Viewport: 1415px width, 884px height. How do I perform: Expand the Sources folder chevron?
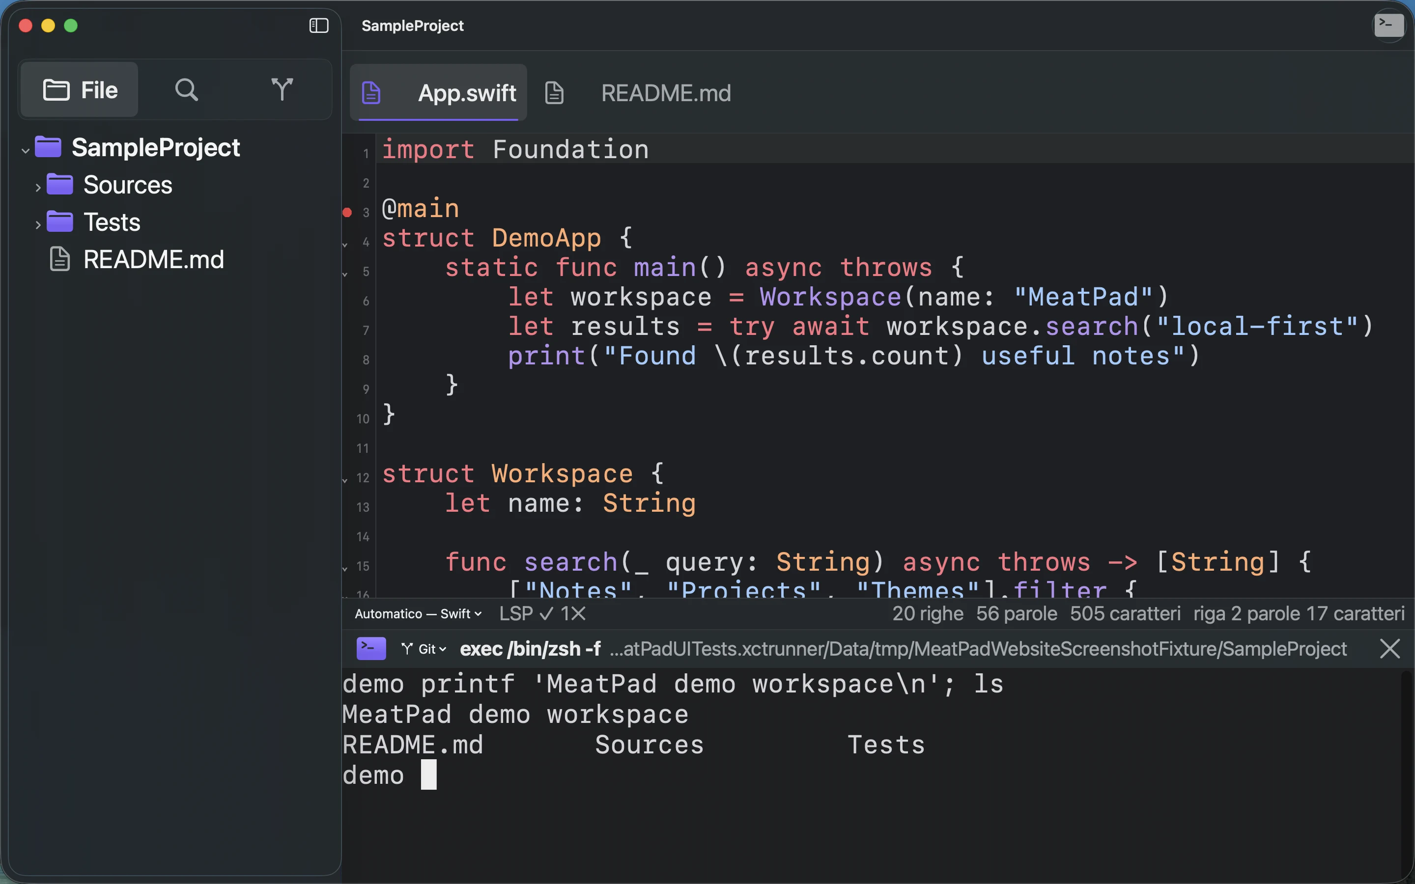[38, 188]
